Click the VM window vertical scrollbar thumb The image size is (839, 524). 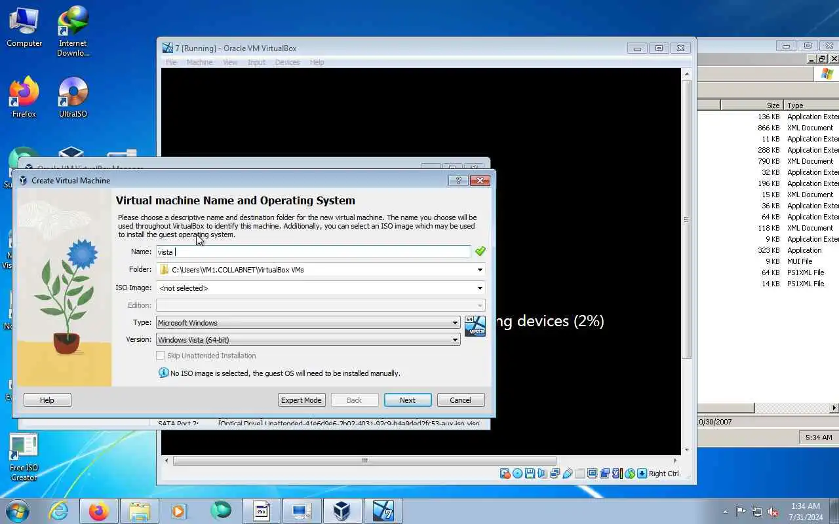coord(686,219)
